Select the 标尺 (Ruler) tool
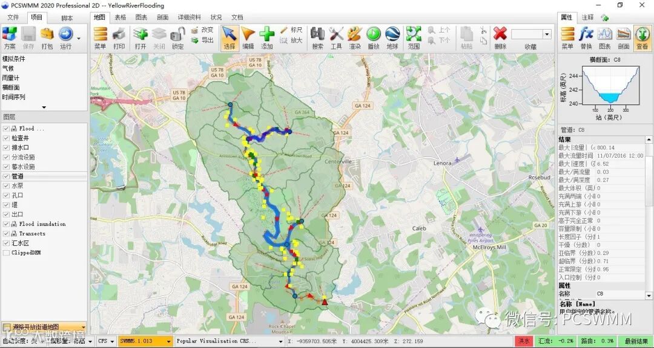Image resolution: width=654 pixels, height=348 pixels. pos(291,30)
